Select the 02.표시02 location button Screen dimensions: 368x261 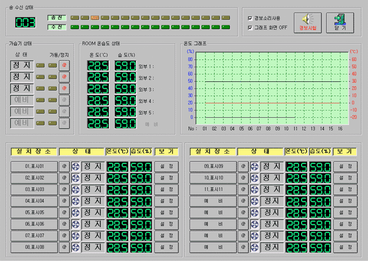pos(34,178)
